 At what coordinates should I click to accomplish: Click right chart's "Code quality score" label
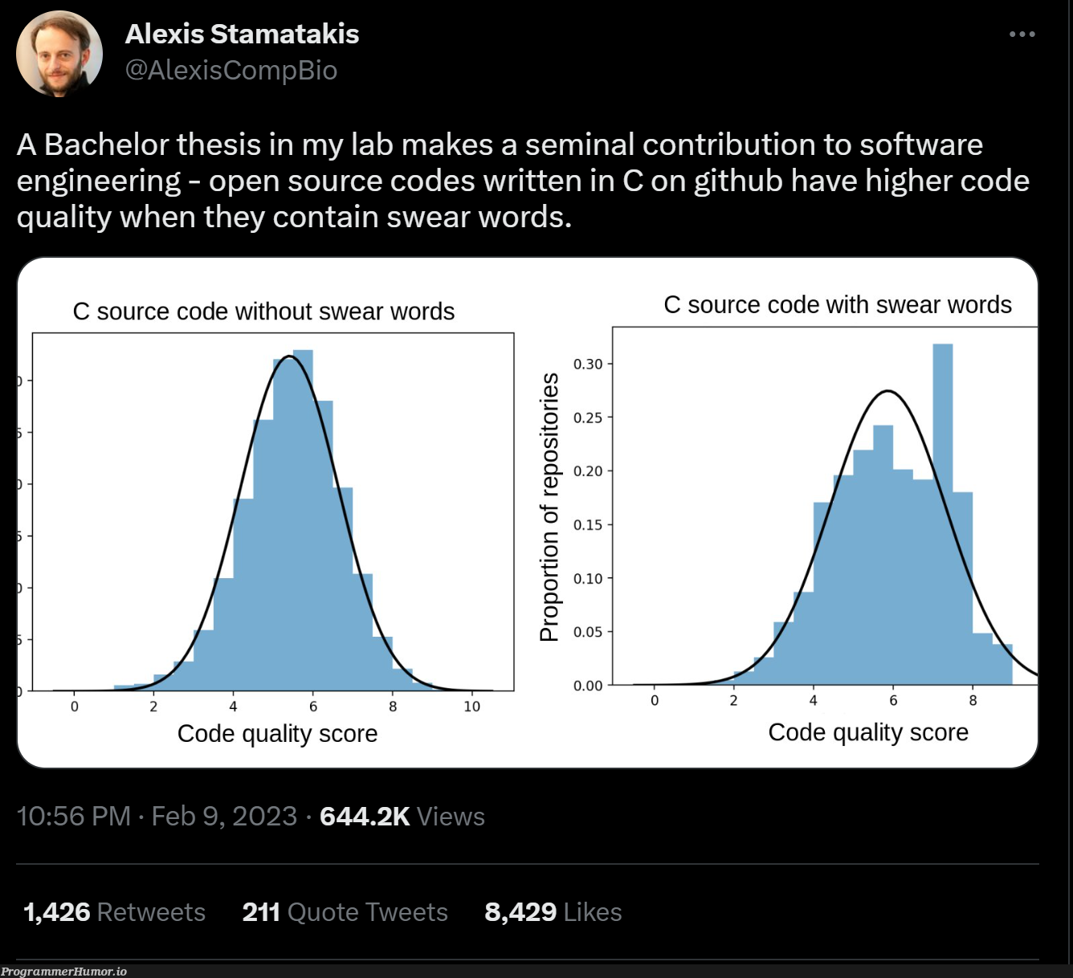point(868,732)
